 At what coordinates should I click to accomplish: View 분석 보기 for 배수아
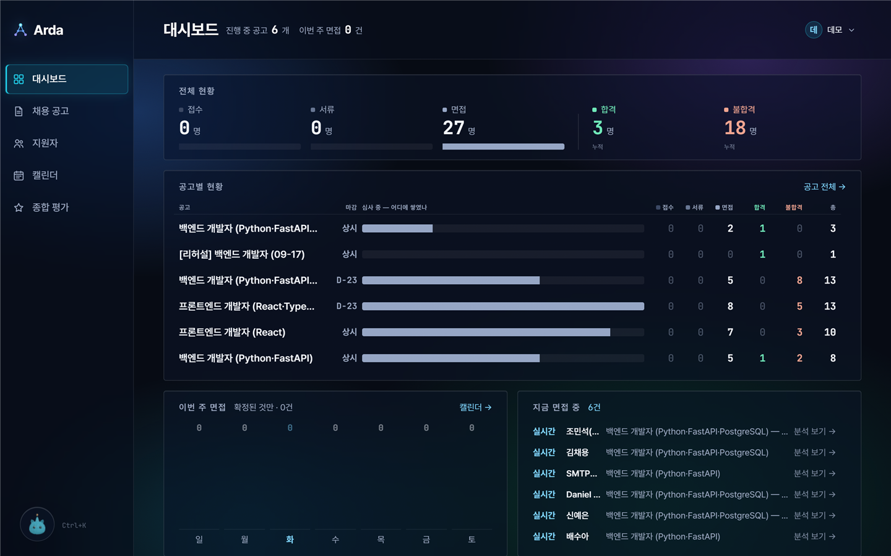pos(814,536)
